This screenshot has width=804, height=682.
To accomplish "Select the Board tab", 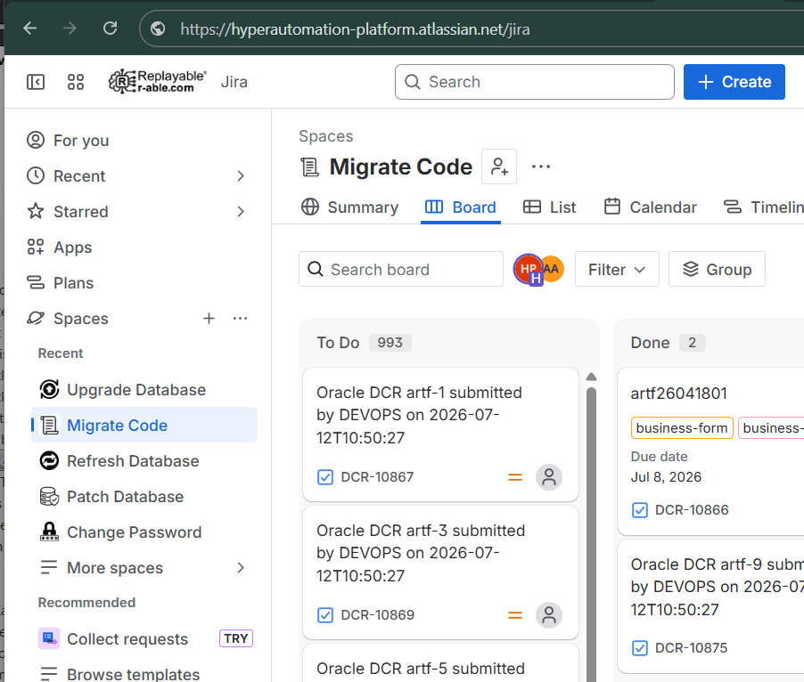I will tap(461, 207).
